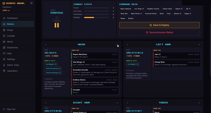The width and height of the screenshot is (211, 113).
Task: Click the Power stat bar
Action: click(97, 8)
